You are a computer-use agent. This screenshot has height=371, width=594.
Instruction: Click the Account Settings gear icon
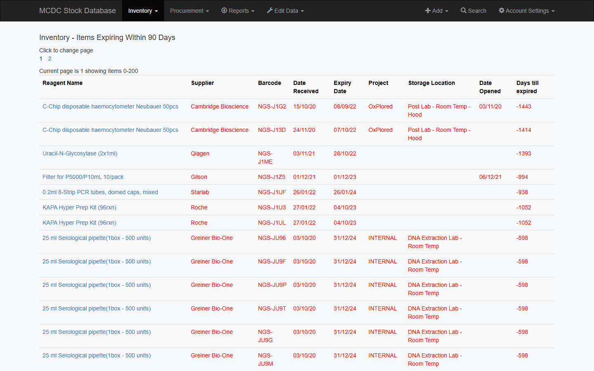(501, 10)
